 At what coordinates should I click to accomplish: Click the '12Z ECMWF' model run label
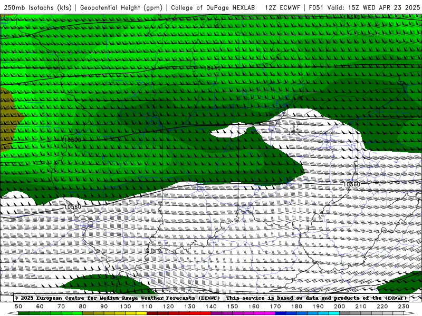pos(282,7)
